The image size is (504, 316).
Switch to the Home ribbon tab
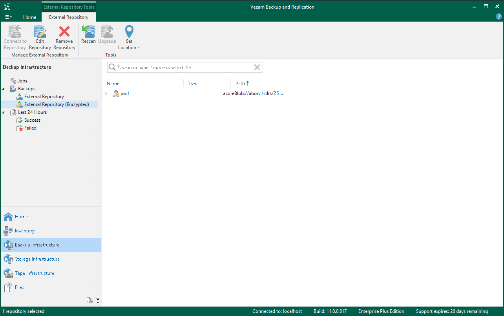coord(29,17)
